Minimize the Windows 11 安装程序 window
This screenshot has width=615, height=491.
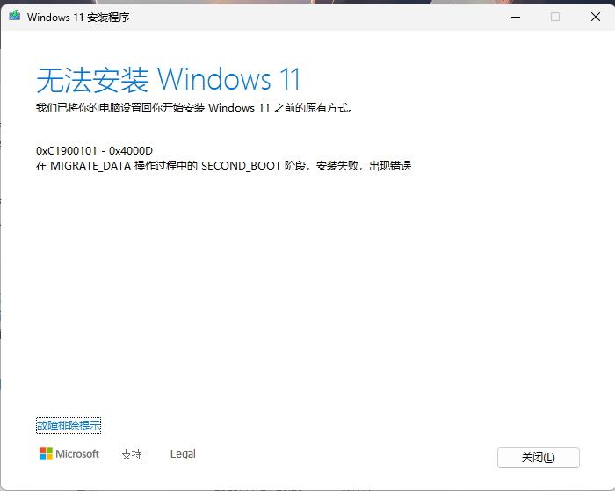(x=516, y=17)
